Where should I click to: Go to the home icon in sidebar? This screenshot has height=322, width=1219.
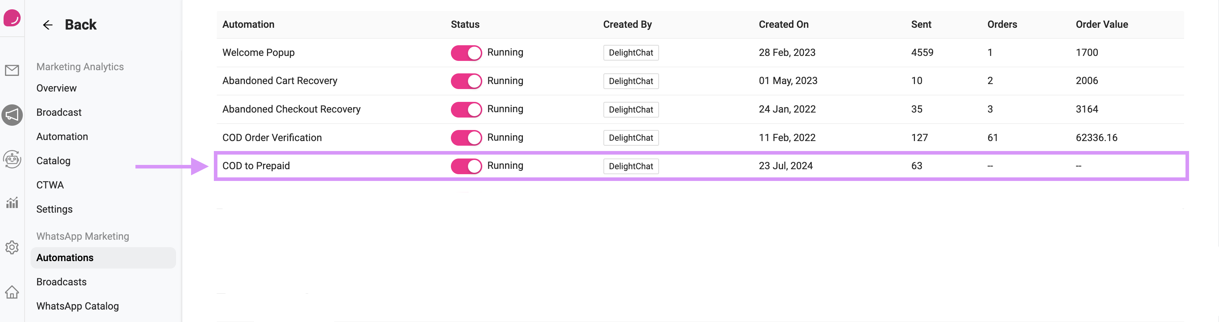(12, 292)
